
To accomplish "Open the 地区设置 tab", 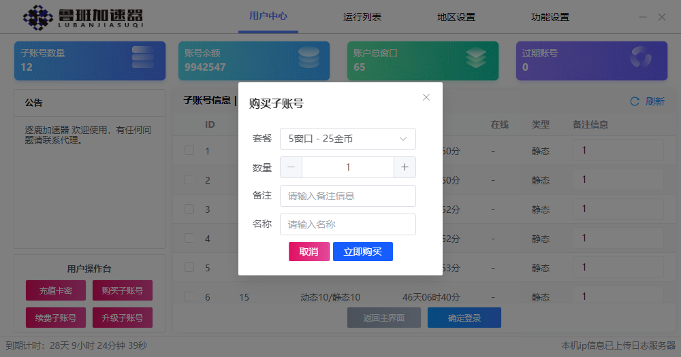I will [x=456, y=17].
